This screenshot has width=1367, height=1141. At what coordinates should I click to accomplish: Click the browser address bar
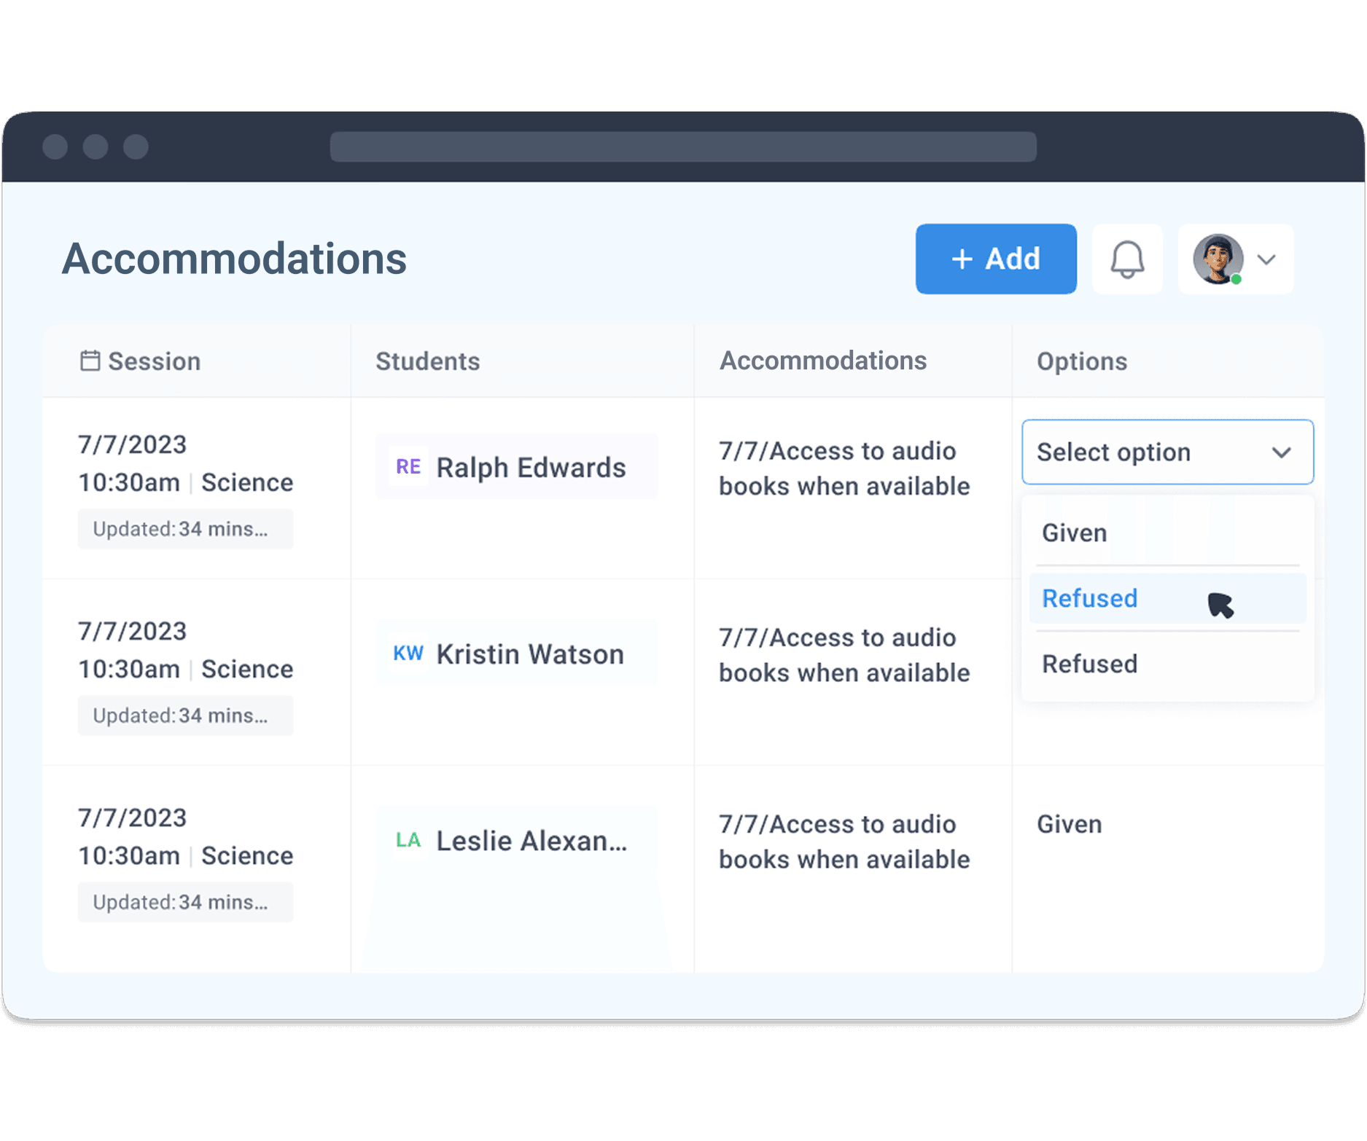click(x=682, y=147)
